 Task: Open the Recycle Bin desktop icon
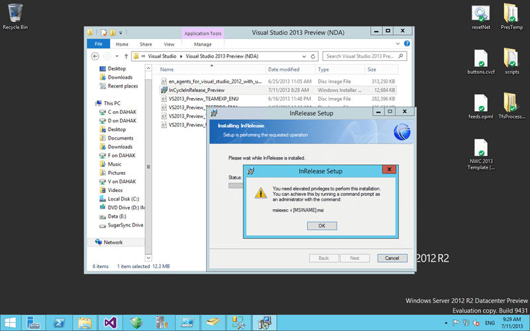tap(15, 17)
